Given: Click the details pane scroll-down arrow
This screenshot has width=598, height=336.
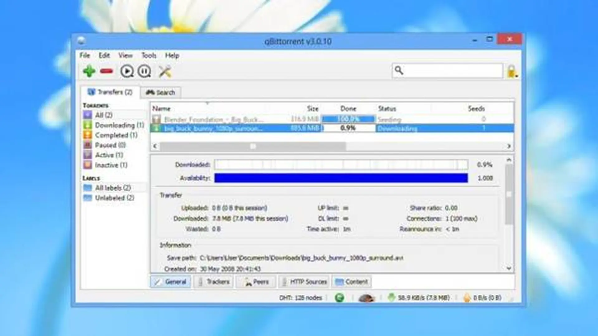Looking at the screenshot, I should (509, 268).
